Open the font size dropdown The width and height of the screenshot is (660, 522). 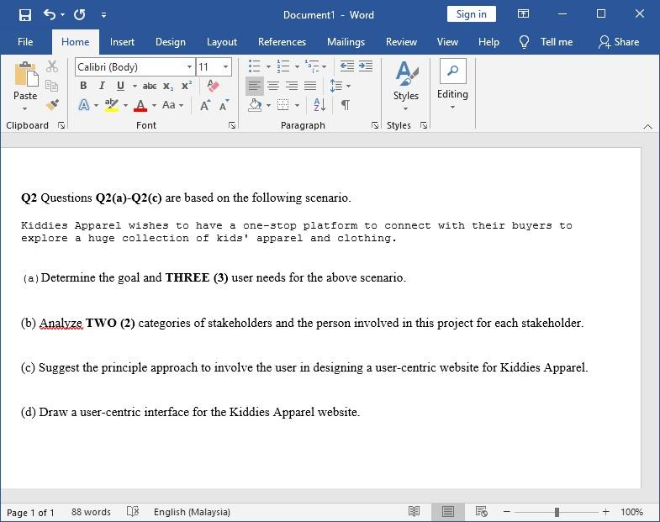click(225, 67)
